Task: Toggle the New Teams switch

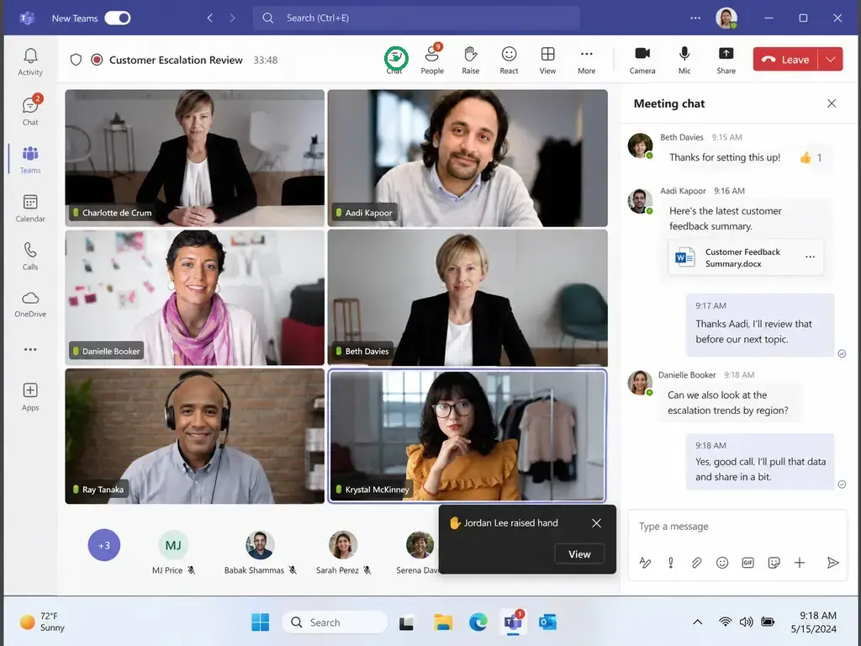Action: point(118,19)
